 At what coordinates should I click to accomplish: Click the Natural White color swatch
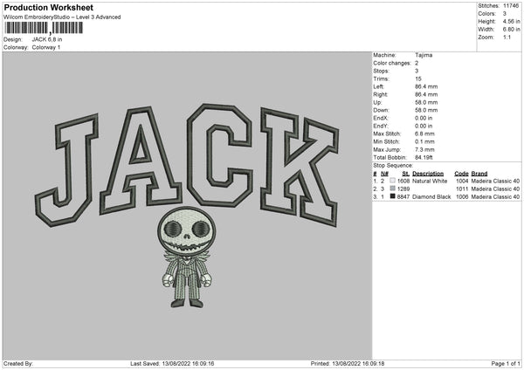click(x=393, y=181)
